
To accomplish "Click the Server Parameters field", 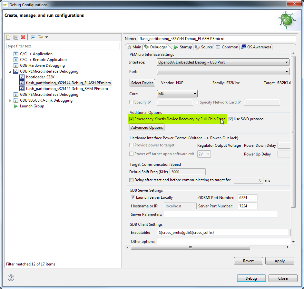I will point(221,214).
